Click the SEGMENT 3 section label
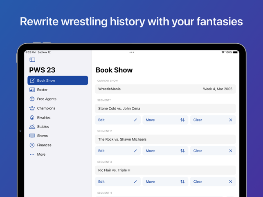This screenshot has width=263, height=197. (x=104, y=162)
